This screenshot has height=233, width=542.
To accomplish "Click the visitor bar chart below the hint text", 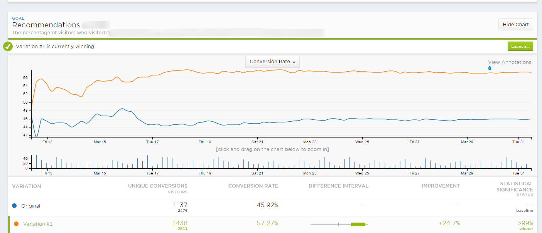I will tap(281, 162).
